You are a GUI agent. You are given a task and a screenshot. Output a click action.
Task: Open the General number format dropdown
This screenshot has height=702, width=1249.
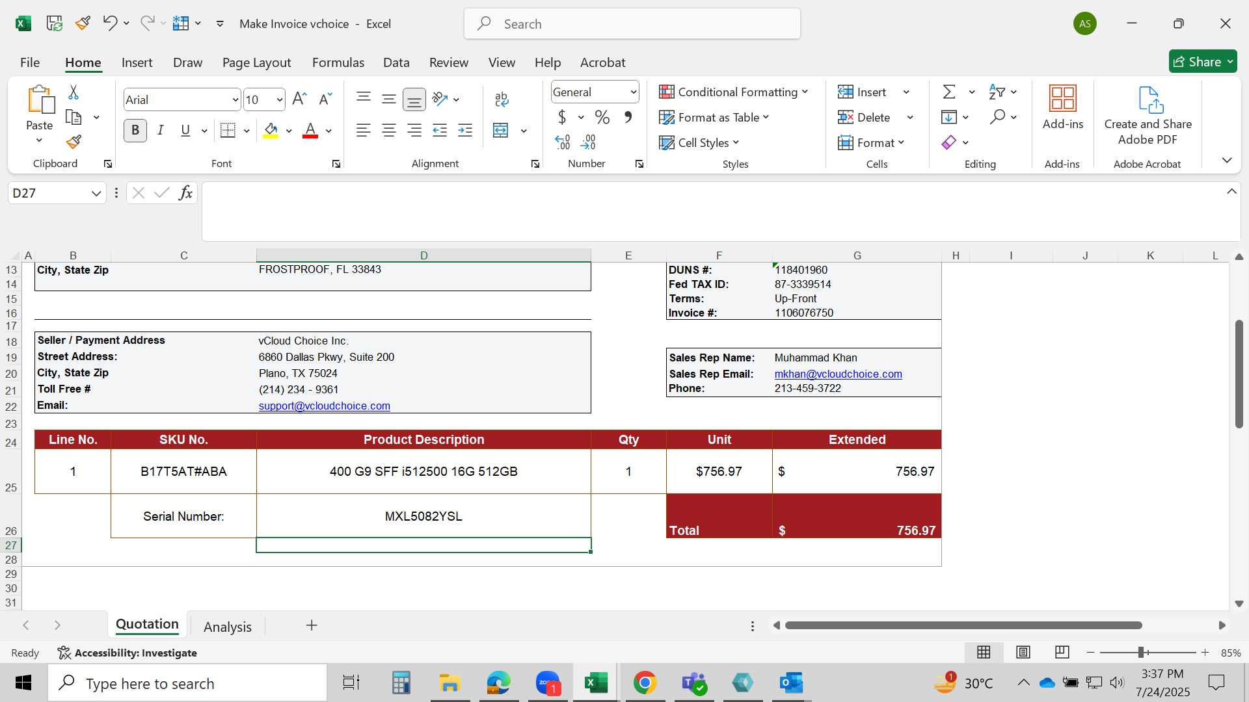coord(634,92)
